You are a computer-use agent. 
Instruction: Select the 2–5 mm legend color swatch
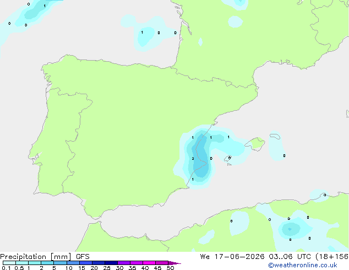point(47,263)
